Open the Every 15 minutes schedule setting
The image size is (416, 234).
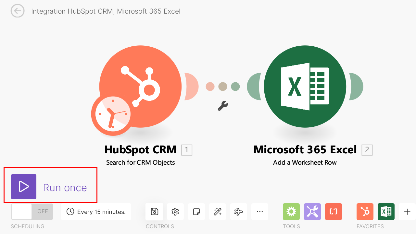pyautogui.click(x=96, y=212)
